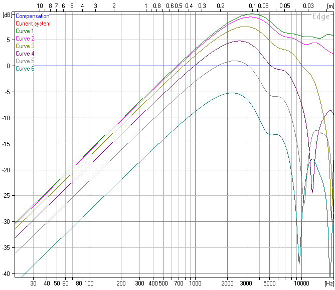Click the 3000 Hz axis label
Image resolution: width=335 pixels, height=290 pixels.
click(246, 283)
